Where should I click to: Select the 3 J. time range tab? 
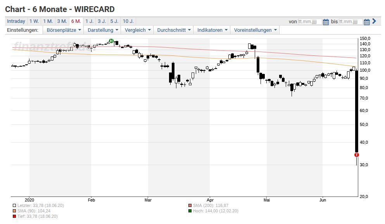point(102,21)
